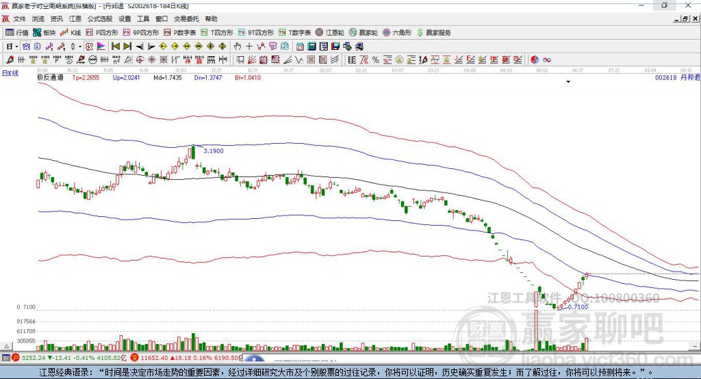Open the T四方形 tool
701x379 pixels.
[x=217, y=33]
